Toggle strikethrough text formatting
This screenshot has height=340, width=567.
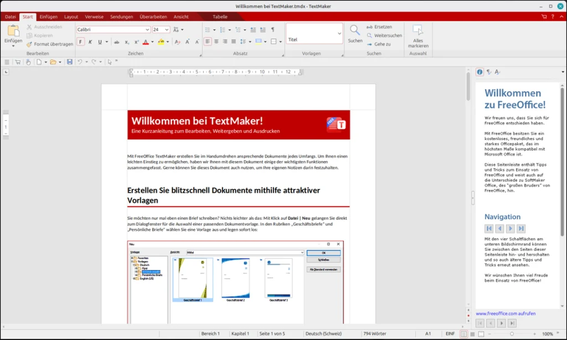click(x=116, y=42)
